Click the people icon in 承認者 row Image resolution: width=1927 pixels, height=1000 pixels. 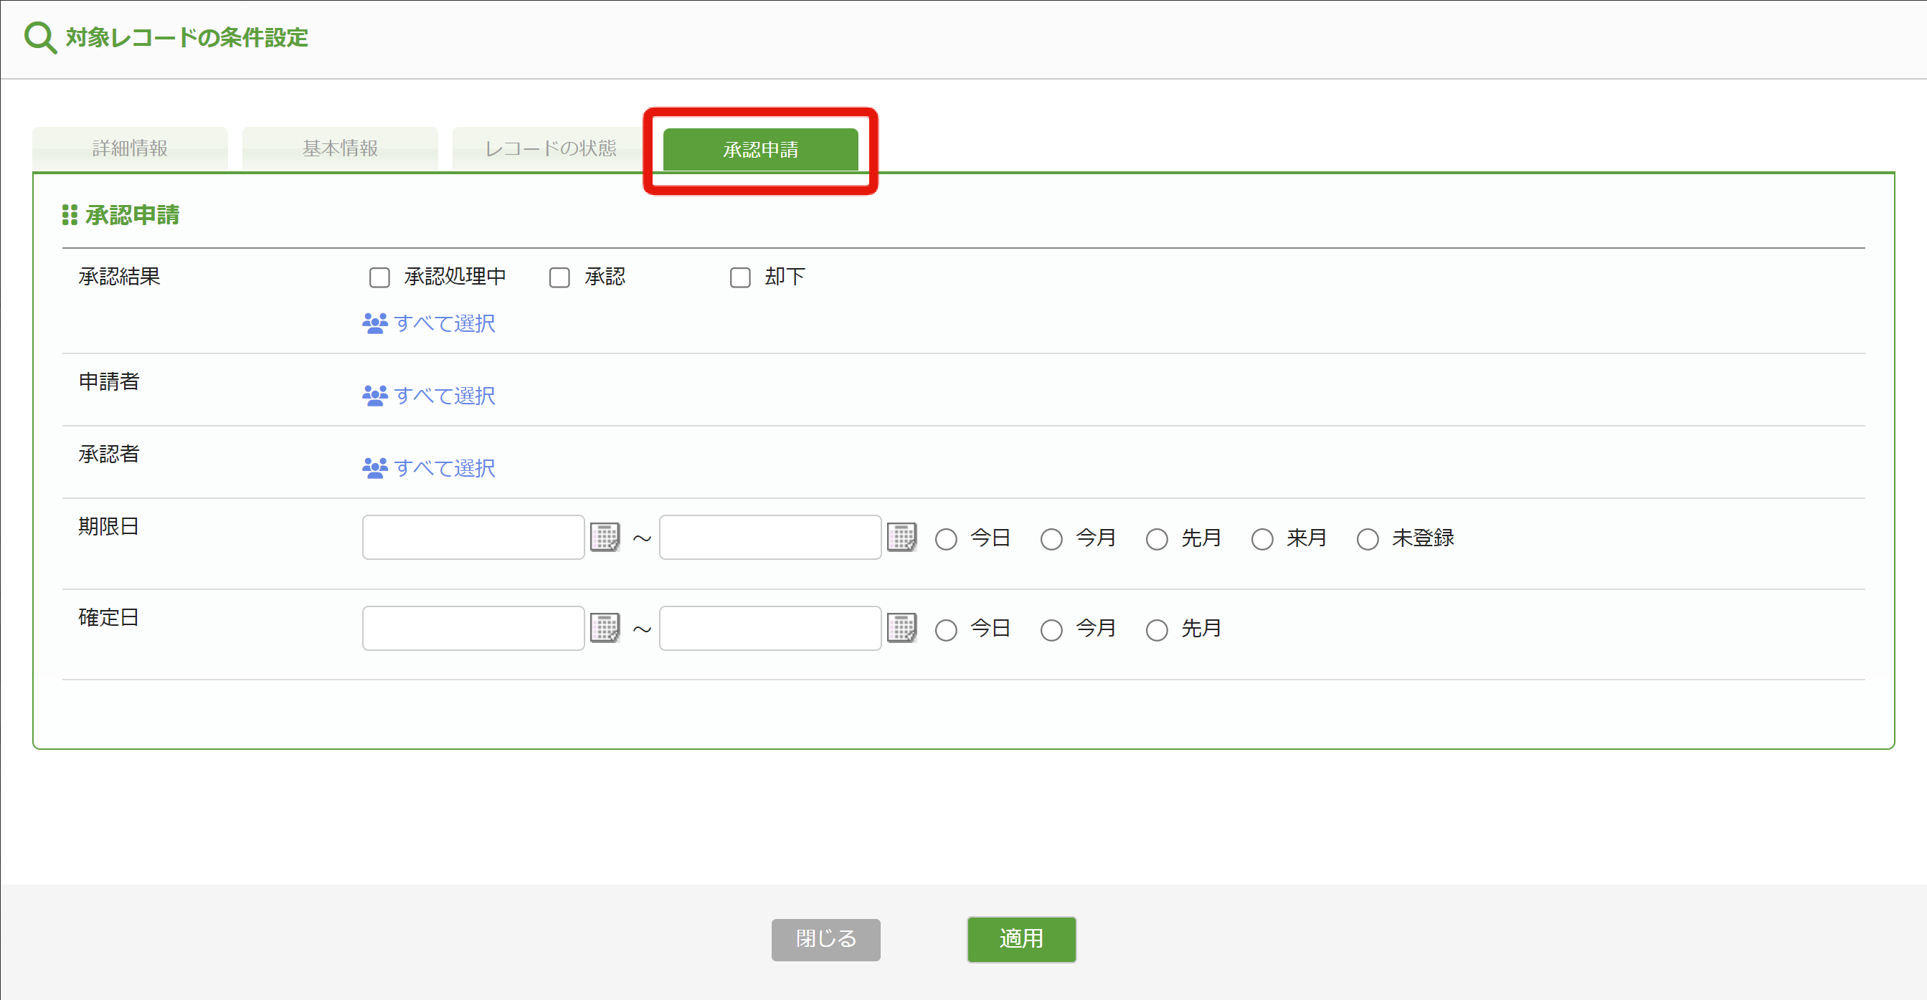click(x=375, y=468)
